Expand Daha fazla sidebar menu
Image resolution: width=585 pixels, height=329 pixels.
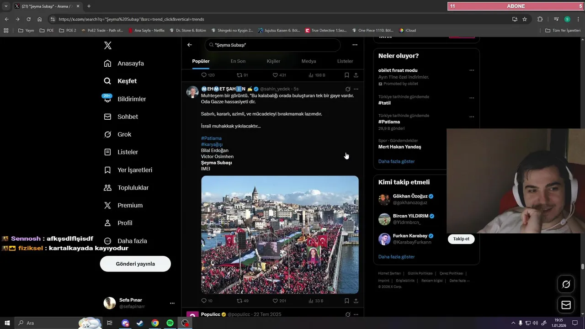pos(125,241)
